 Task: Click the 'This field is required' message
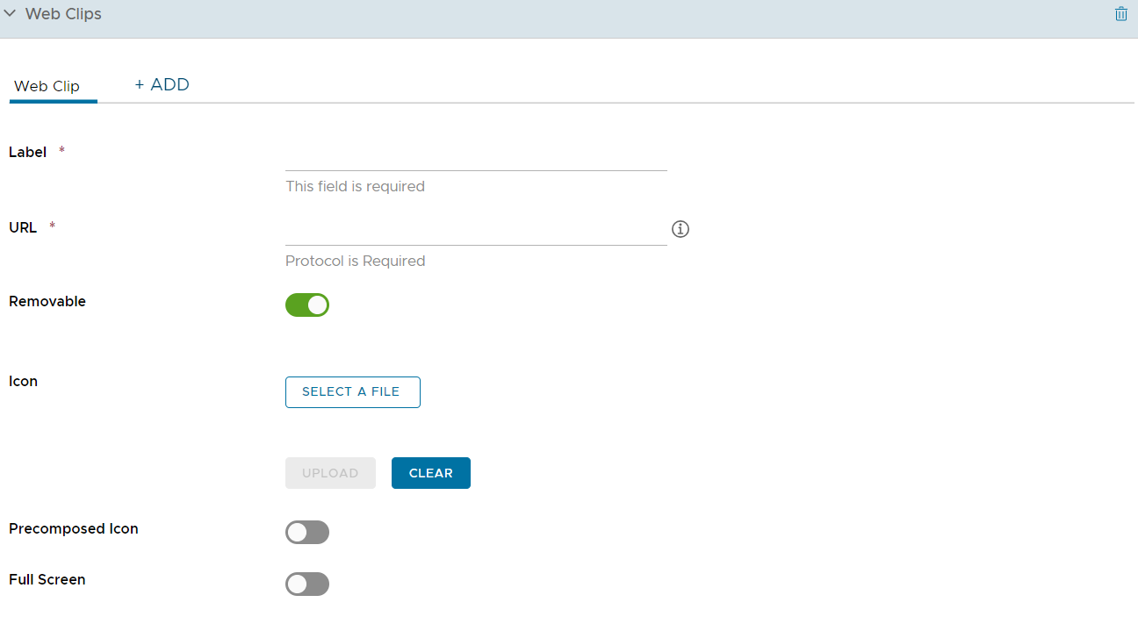pyautogui.click(x=355, y=186)
